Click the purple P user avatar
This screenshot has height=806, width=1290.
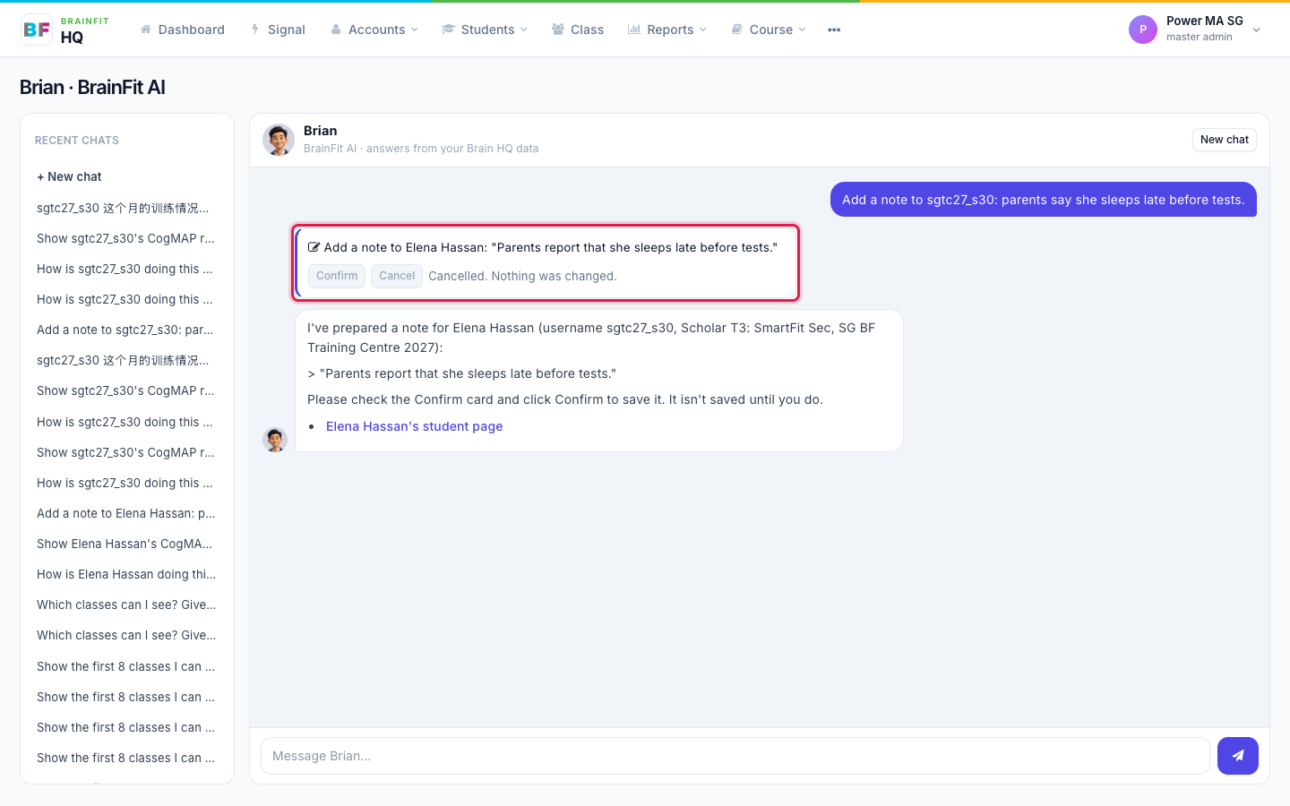1143,30
